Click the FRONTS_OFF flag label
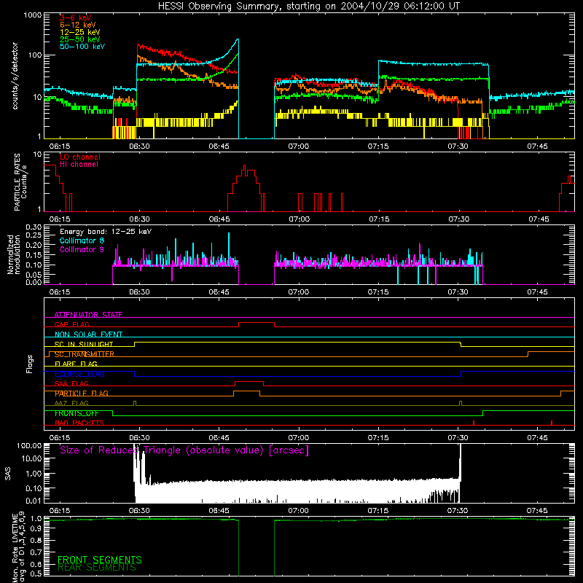The image size is (583, 583). [77, 413]
